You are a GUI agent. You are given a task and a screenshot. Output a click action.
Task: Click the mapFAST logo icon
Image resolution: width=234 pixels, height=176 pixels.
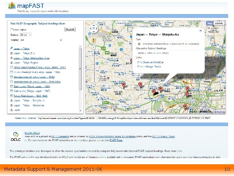pos(12,6)
